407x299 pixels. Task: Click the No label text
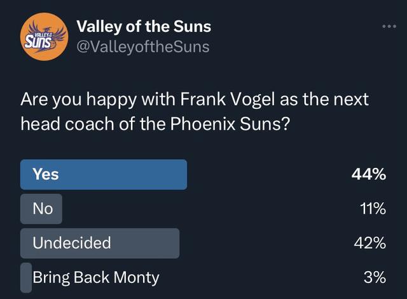pyautogui.click(x=43, y=209)
